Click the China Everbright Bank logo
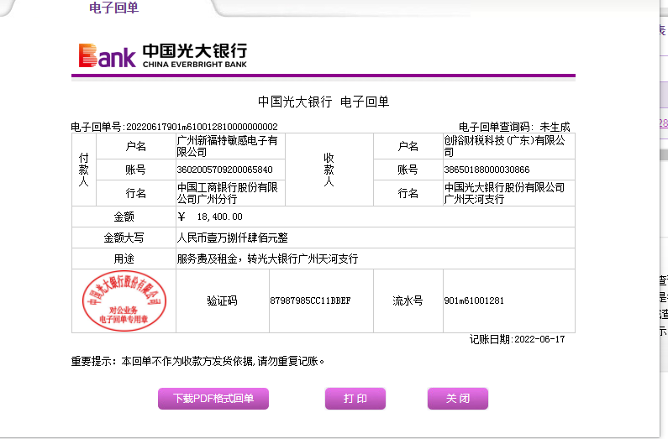This screenshot has width=668, height=439. pyautogui.click(x=163, y=55)
